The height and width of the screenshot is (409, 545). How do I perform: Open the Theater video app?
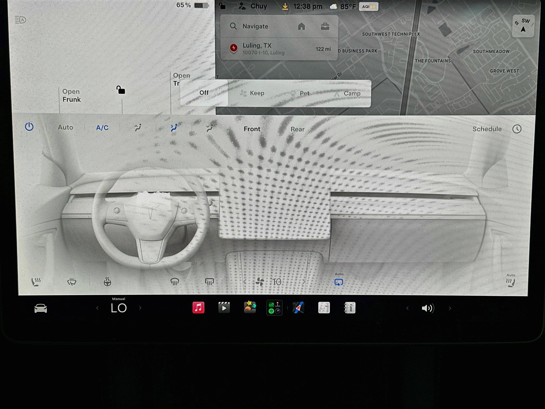pos(224,308)
